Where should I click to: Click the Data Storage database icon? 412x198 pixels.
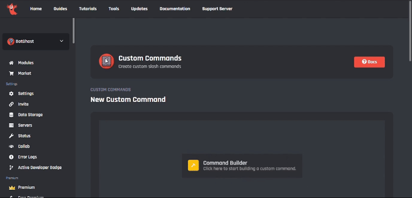click(11, 115)
